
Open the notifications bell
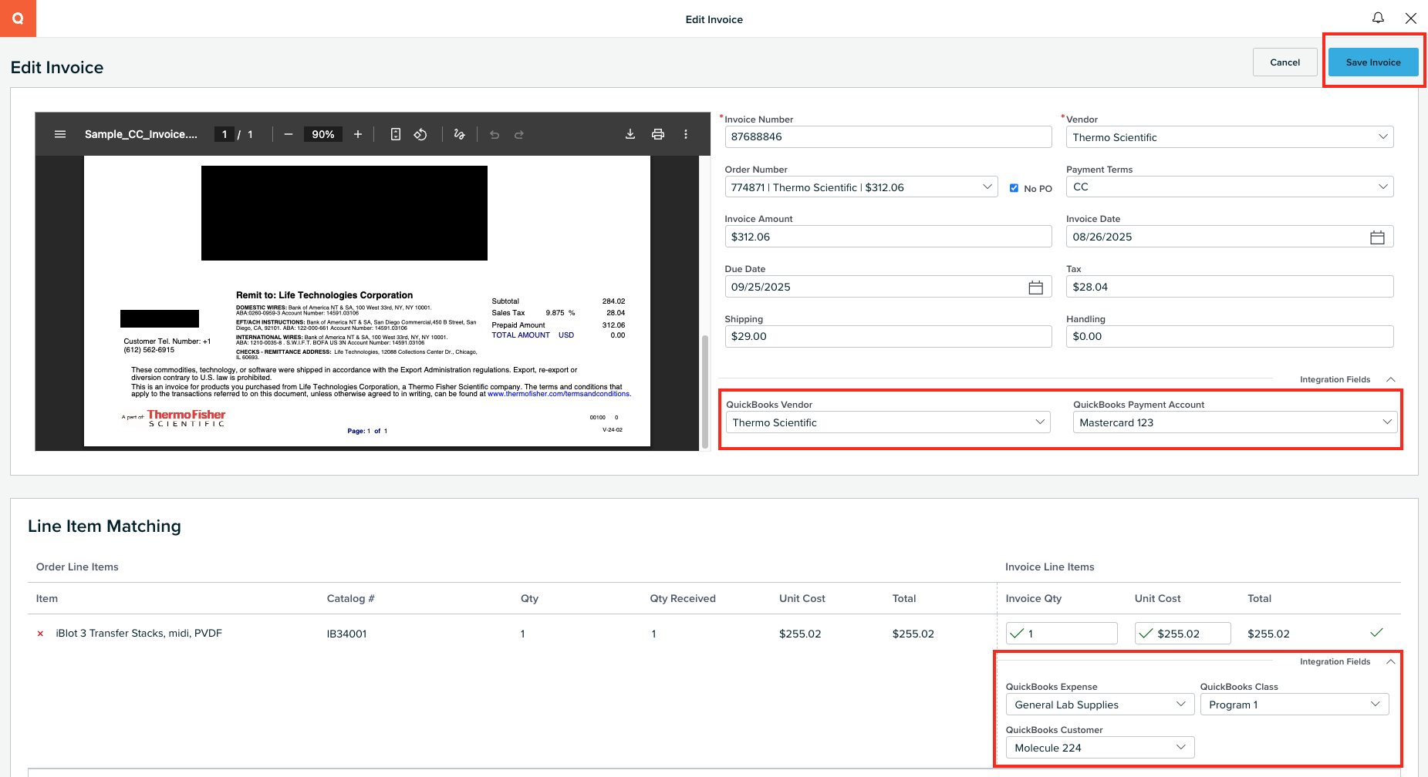(x=1378, y=18)
